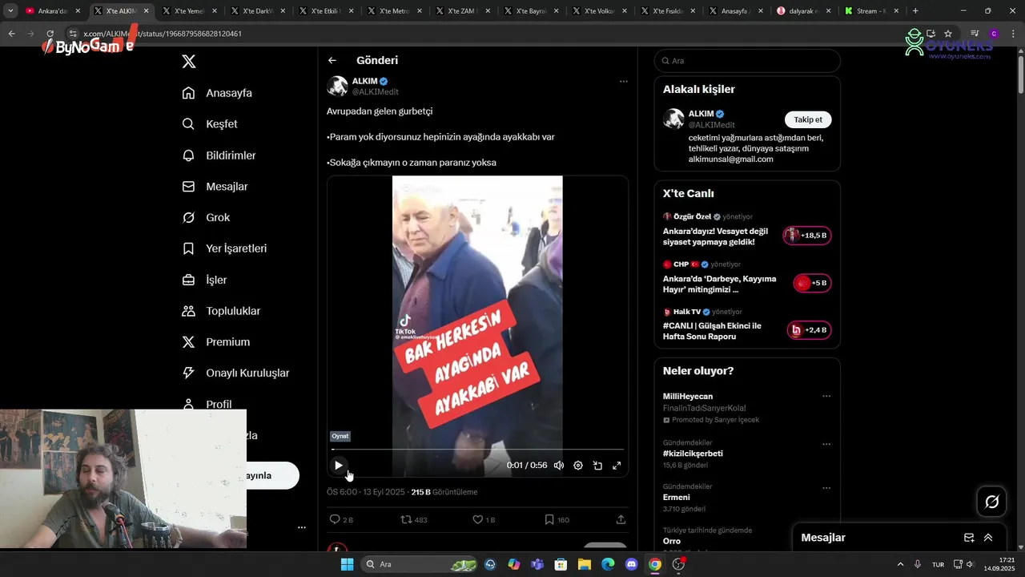Open Keşfet in sidebar
Screen dimensions: 1025x577
point(210,124)
